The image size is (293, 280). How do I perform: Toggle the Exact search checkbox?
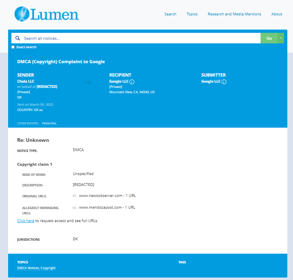click(13, 47)
